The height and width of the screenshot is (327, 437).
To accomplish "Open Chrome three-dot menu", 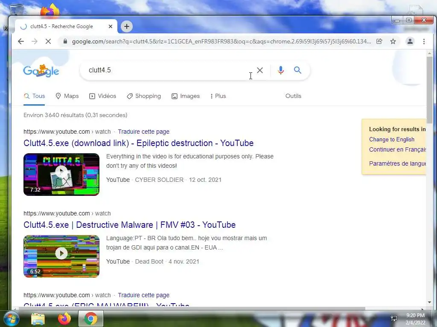I will 424,41.
